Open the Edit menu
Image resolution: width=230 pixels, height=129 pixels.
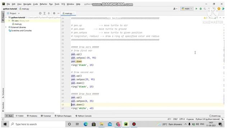tap(14, 4)
